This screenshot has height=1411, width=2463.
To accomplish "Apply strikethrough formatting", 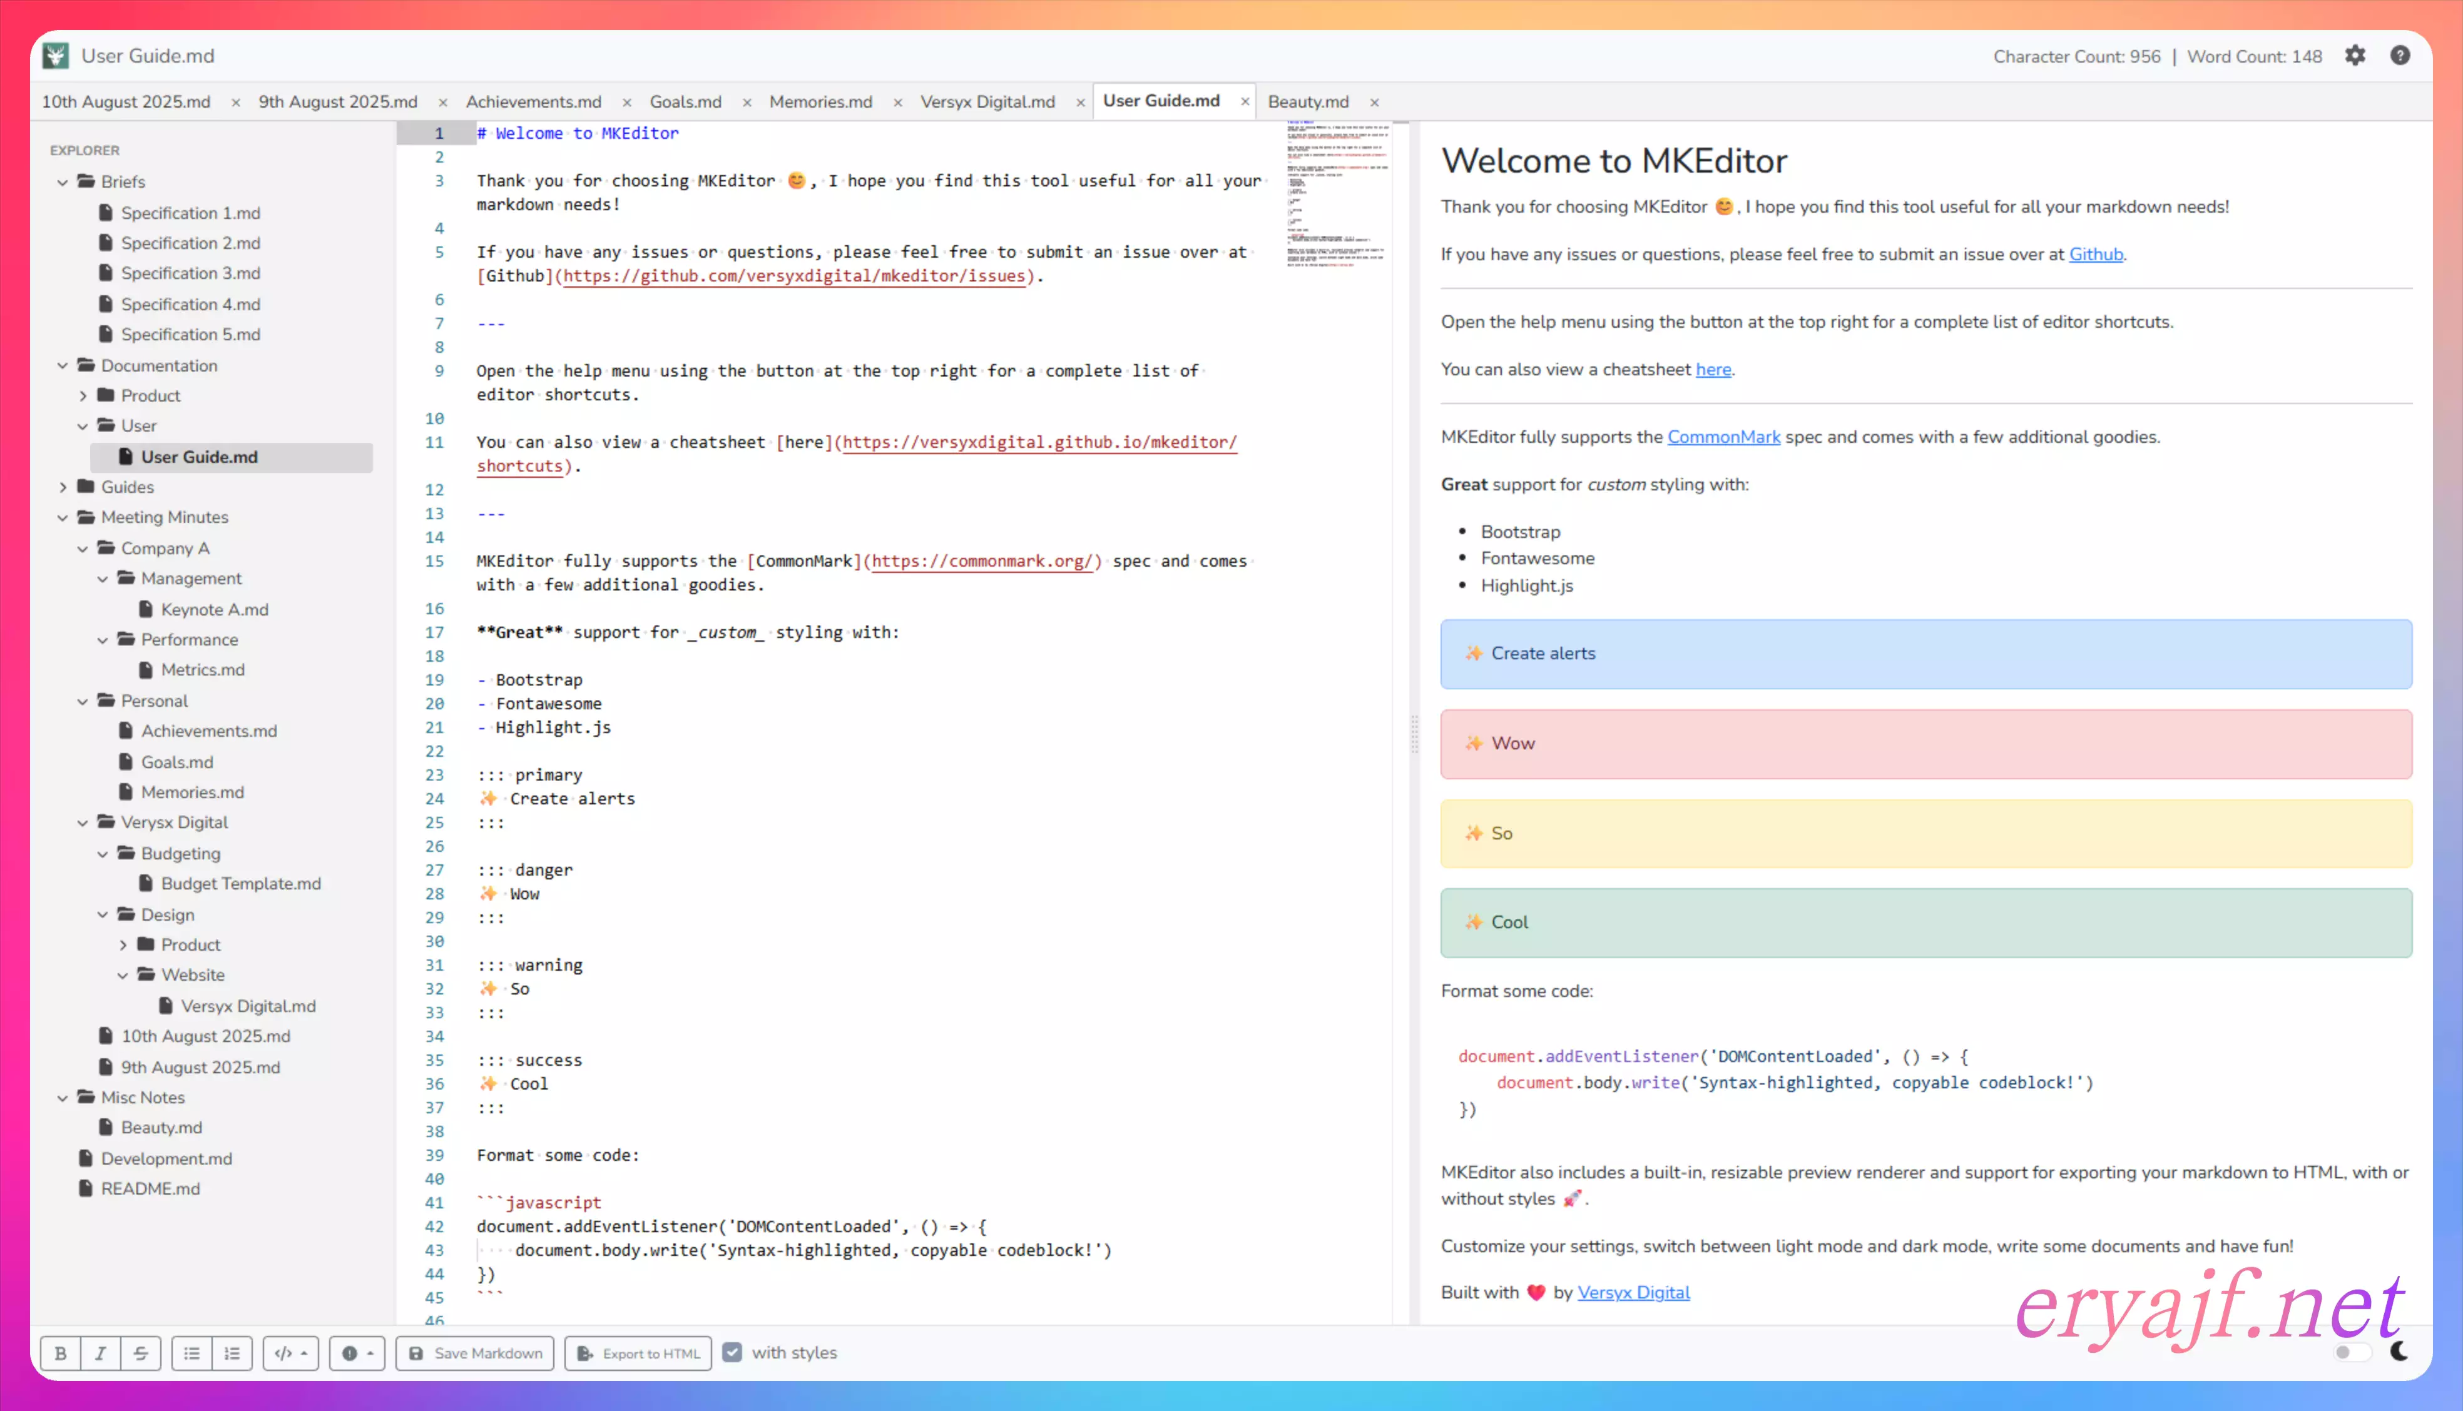I will point(141,1353).
